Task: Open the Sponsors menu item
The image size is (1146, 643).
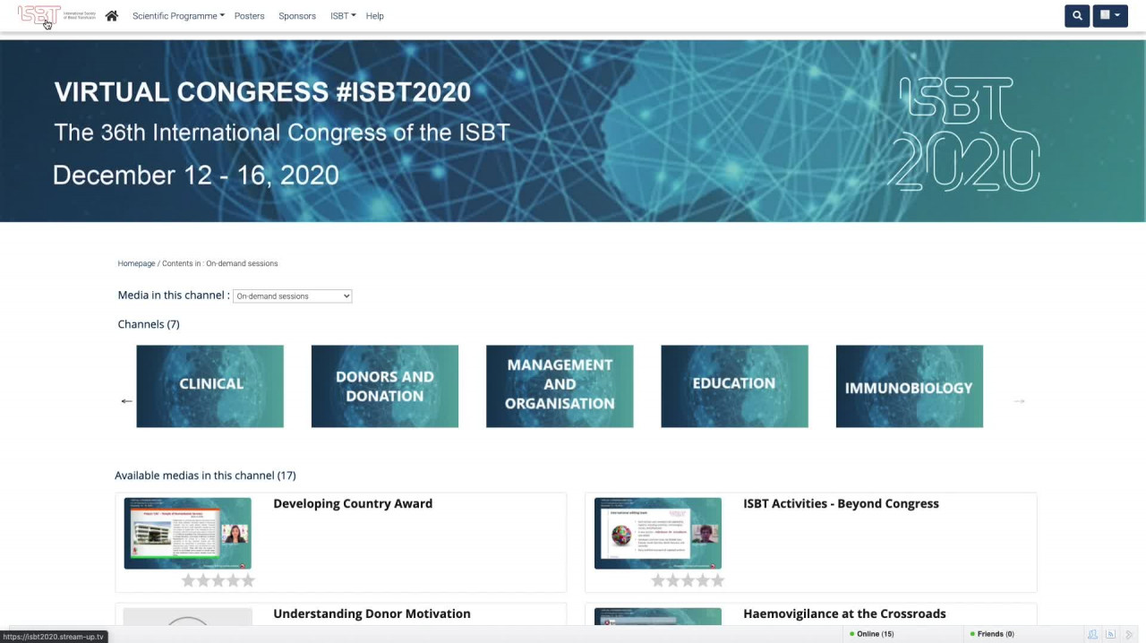Action: 297,16
